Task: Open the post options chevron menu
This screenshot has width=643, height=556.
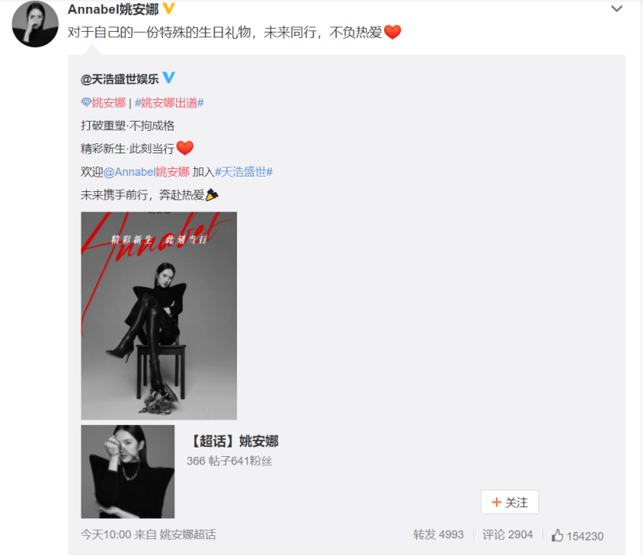Action: 617,9
